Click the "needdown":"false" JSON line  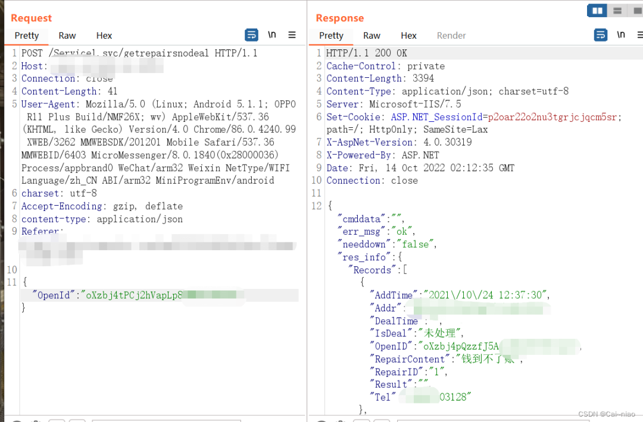click(x=387, y=244)
